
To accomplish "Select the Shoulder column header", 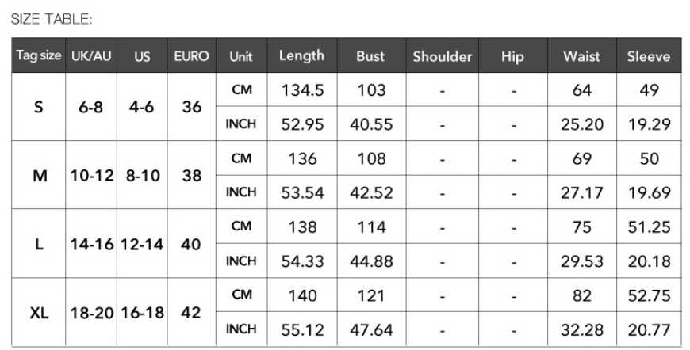I will 443,55.
